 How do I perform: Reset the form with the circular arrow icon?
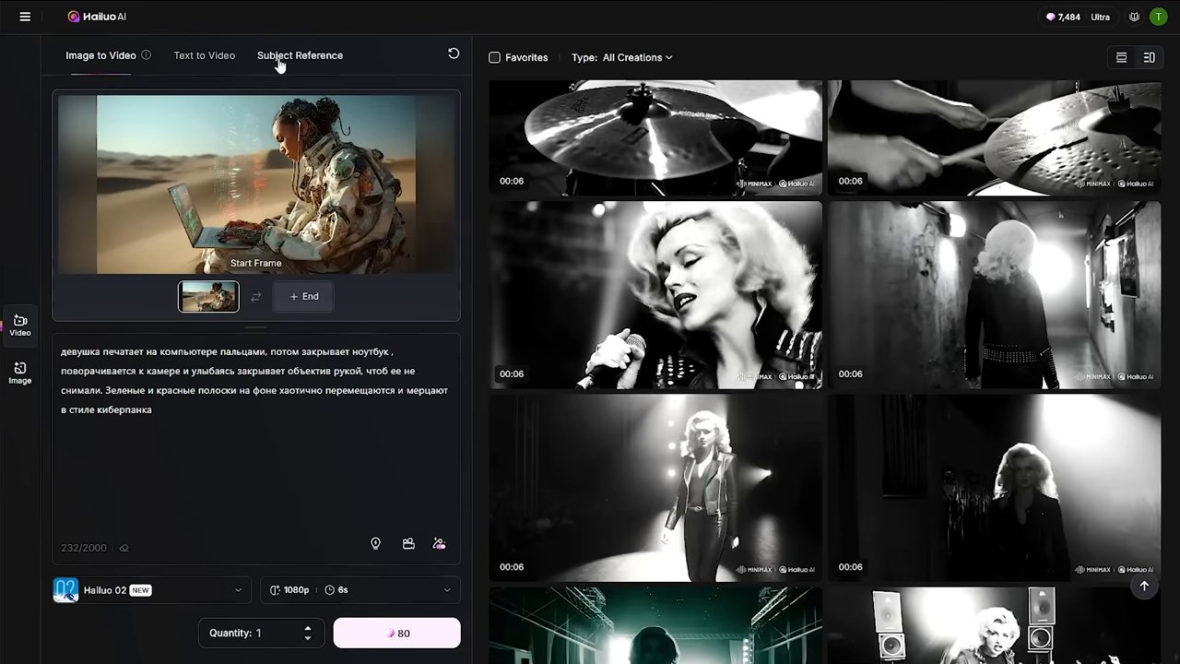coord(454,53)
